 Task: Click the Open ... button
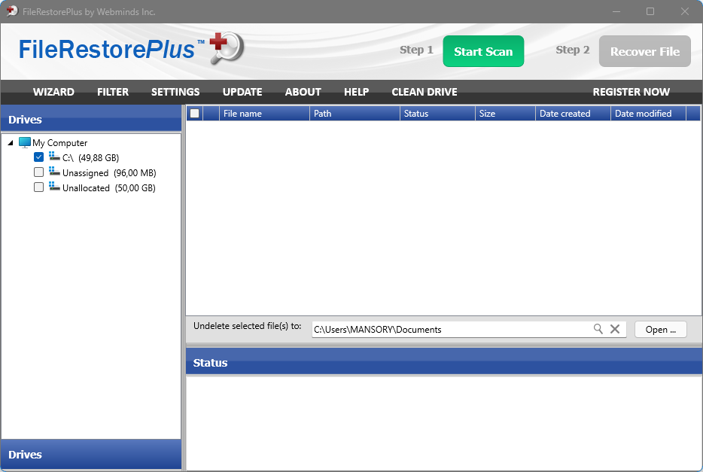point(660,330)
